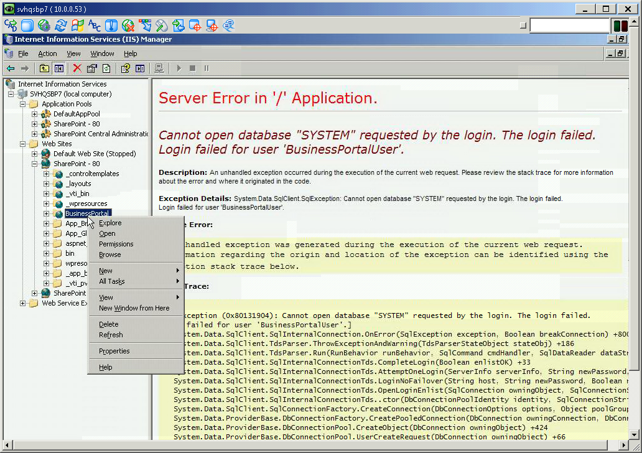Viewport: 642px width, 453px height.
Task: Click the text field at top right
Action: click(x=568, y=25)
